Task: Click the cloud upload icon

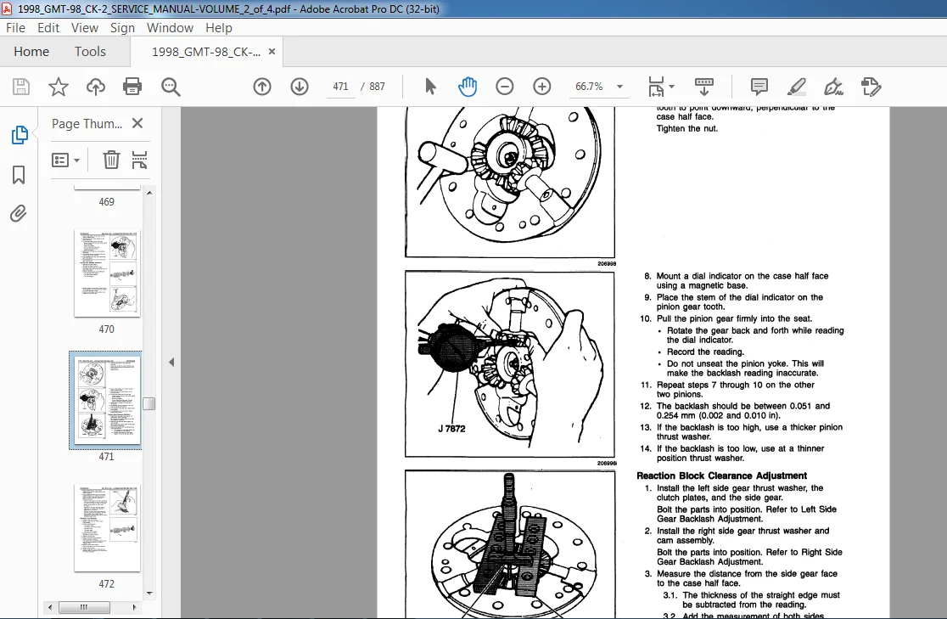Action: 95,87
